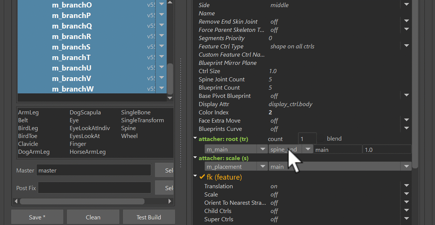Click the Side property dropdown arrow
435x225 pixels.
(406, 4)
